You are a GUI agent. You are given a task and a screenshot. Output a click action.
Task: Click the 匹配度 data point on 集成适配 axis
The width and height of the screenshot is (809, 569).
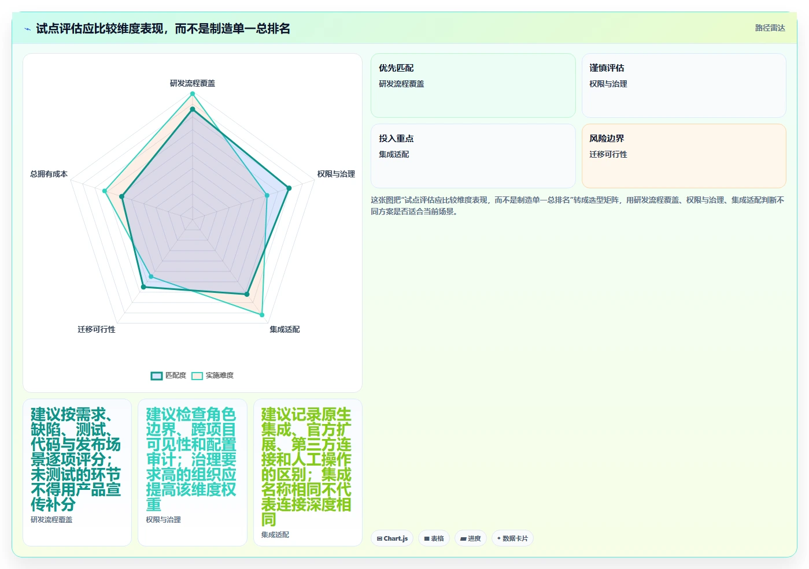[x=247, y=295]
